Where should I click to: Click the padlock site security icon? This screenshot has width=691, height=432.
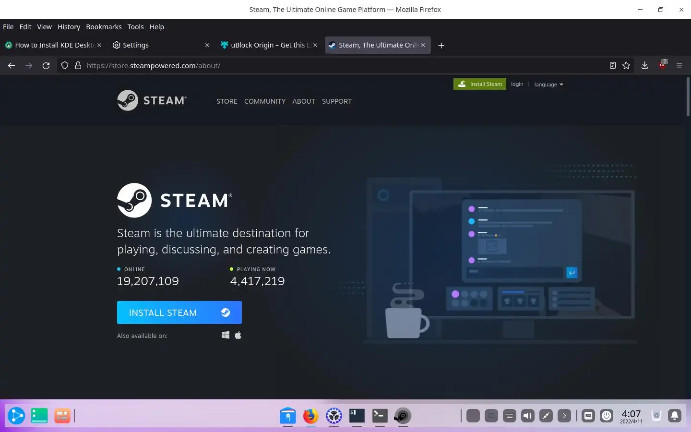point(78,66)
